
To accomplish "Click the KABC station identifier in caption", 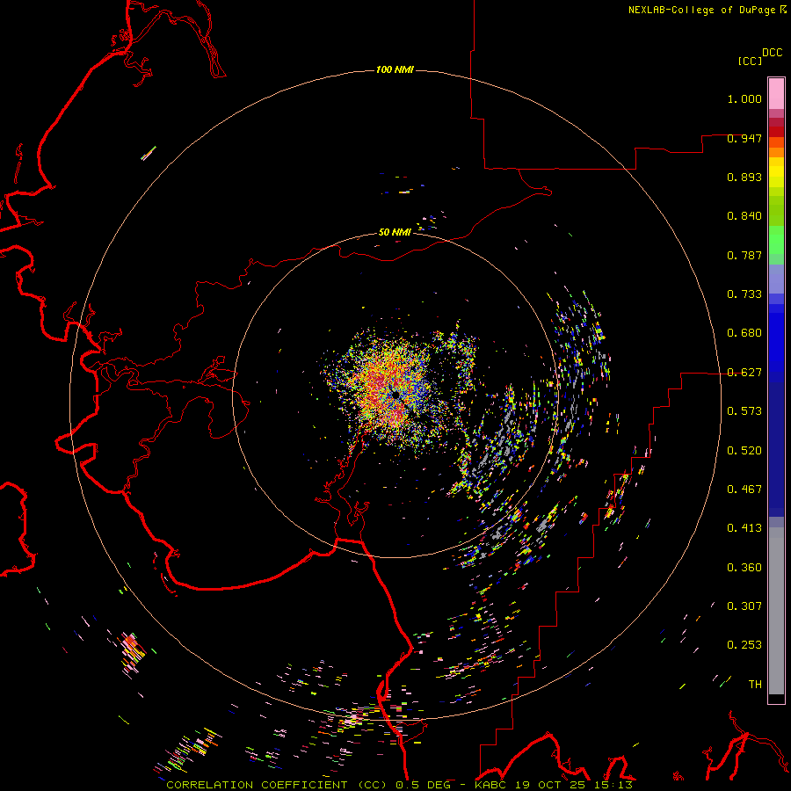I will pyautogui.click(x=492, y=785).
